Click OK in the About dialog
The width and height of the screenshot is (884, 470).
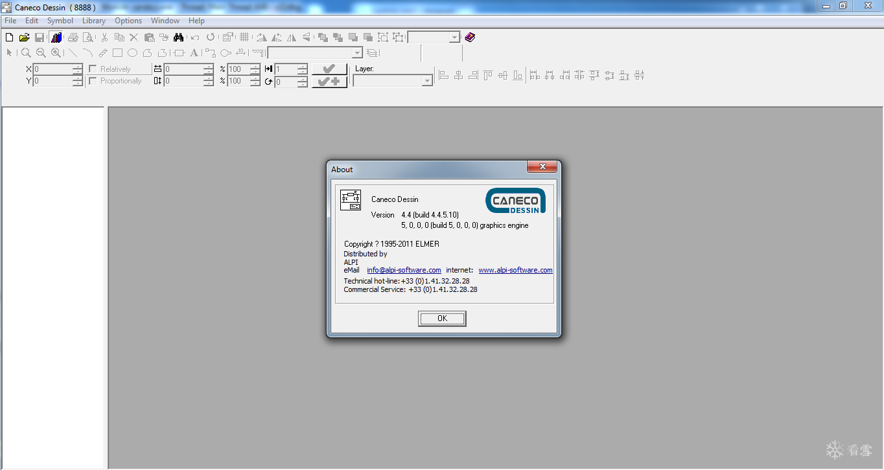point(442,319)
